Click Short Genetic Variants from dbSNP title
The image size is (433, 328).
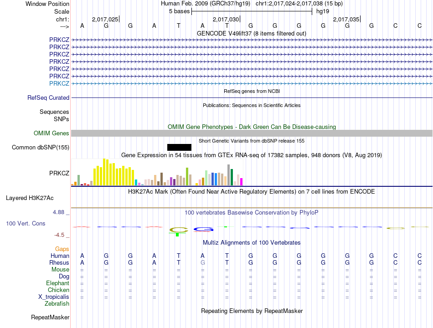coord(252,141)
